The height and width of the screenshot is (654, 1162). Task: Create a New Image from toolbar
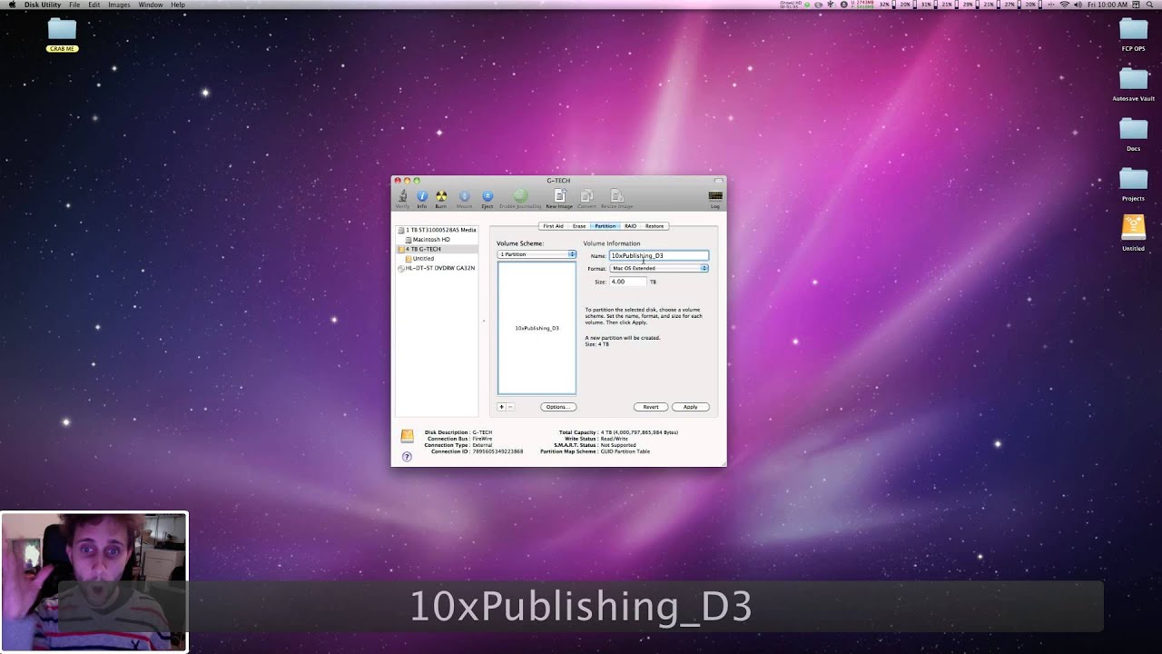559,196
